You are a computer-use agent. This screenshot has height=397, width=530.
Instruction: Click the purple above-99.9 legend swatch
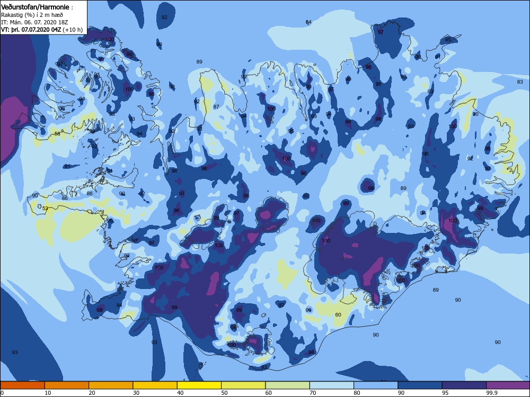tap(508, 385)
